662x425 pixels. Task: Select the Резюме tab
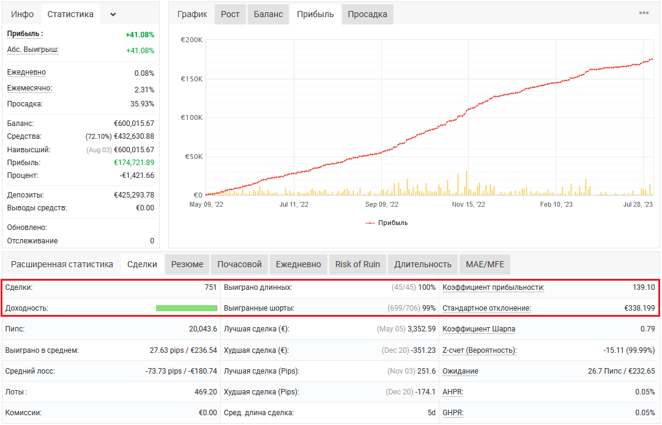(187, 264)
